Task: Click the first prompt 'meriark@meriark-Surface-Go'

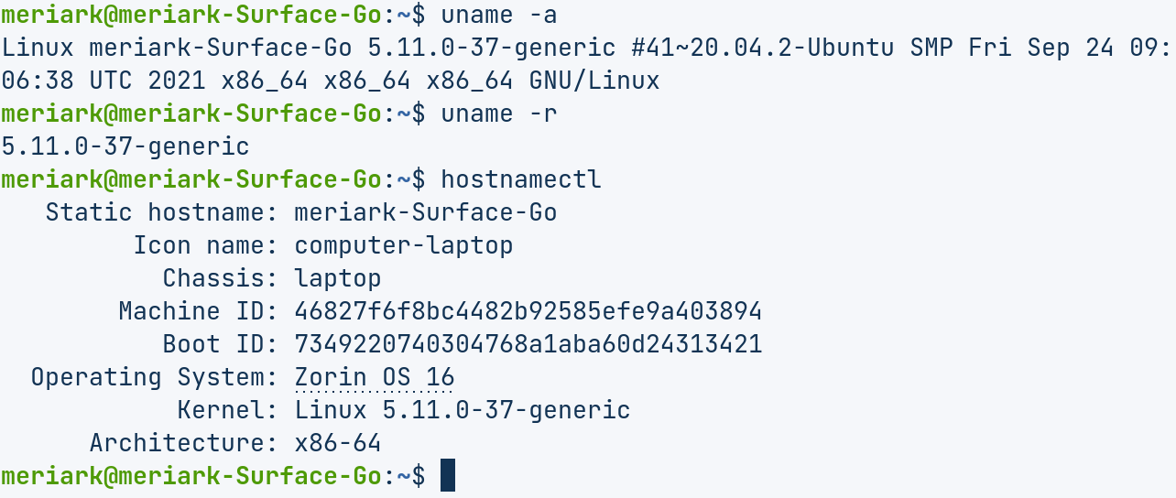Action: tap(191, 15)
